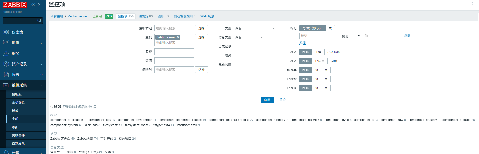Expand the 资产记录 menu chevron
479x154 pixels.
41,64
